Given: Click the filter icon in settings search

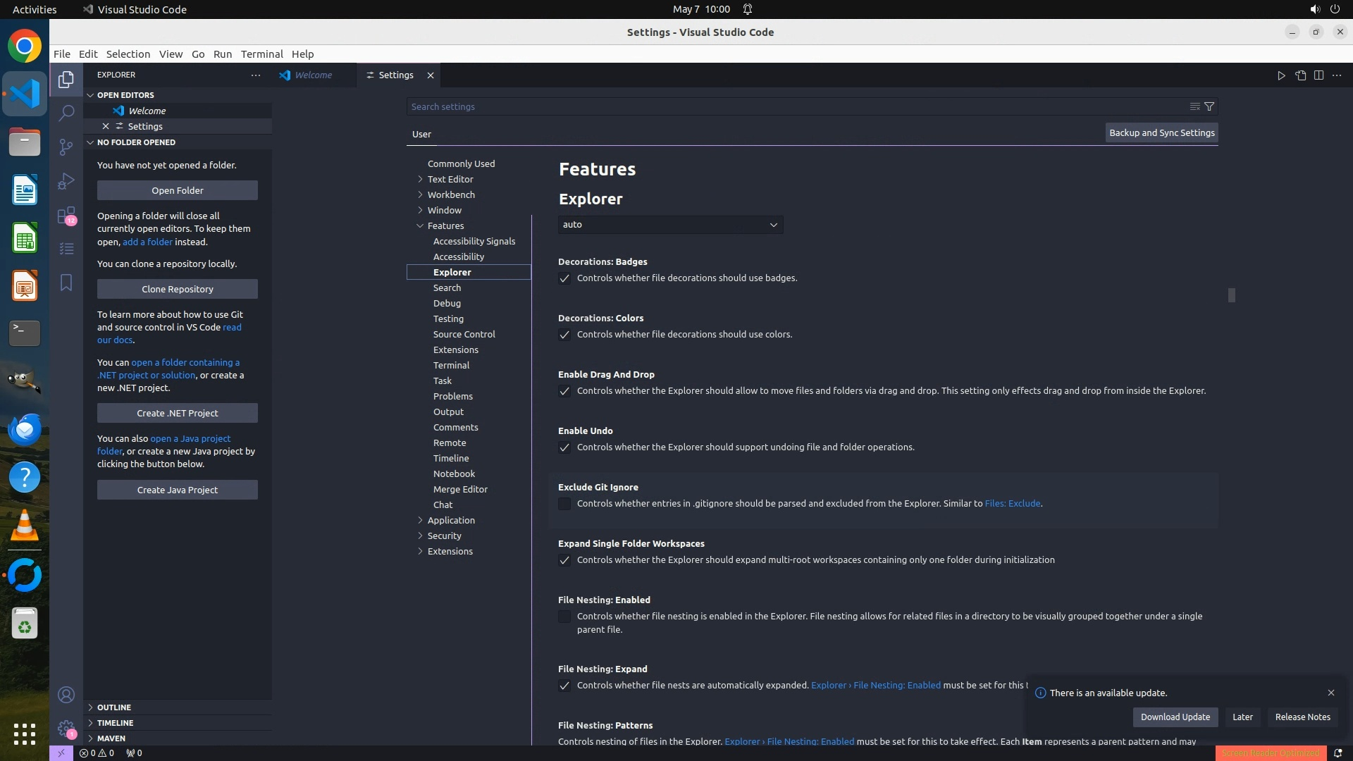Looking at the screenshot, I should (x=1209, y=106).
